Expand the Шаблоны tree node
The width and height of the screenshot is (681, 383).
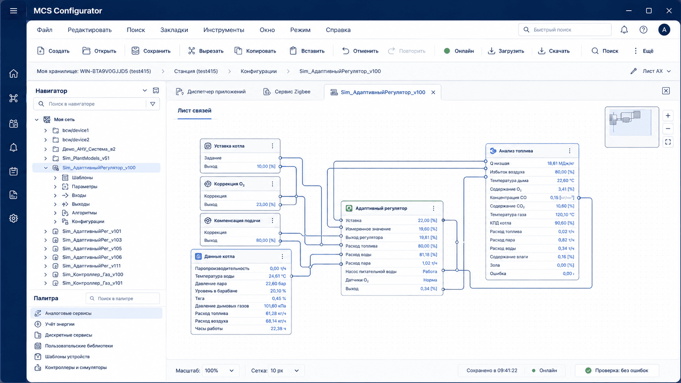tap(55, 177)
